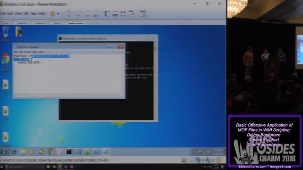Close the Notepad window with the red X

click(121, 47)
